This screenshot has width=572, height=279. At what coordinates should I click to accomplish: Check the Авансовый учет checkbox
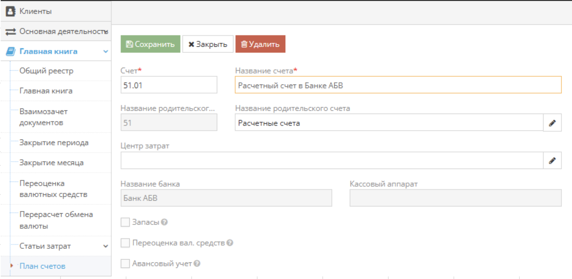point(125,264)
